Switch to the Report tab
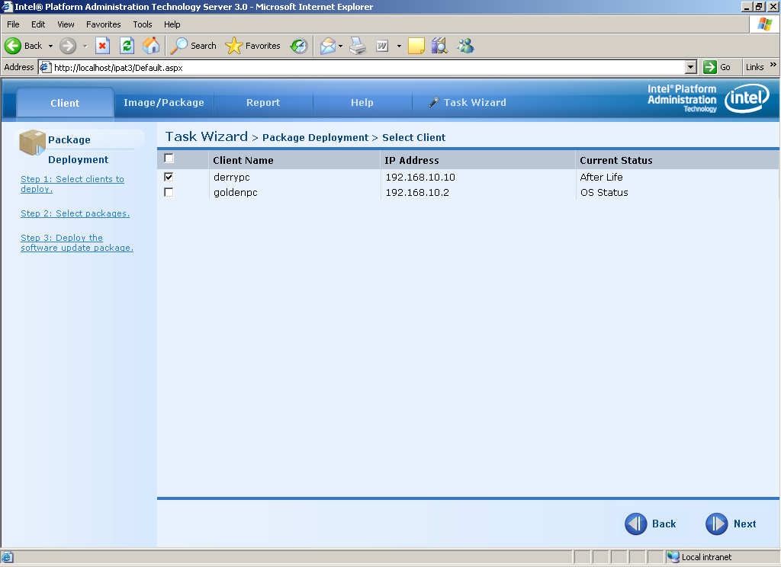This screenshot has width=781, height=567. pos(263,103)
